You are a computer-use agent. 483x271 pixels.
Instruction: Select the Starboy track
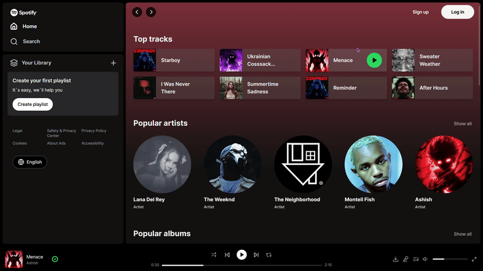click(x=174, y=60)
